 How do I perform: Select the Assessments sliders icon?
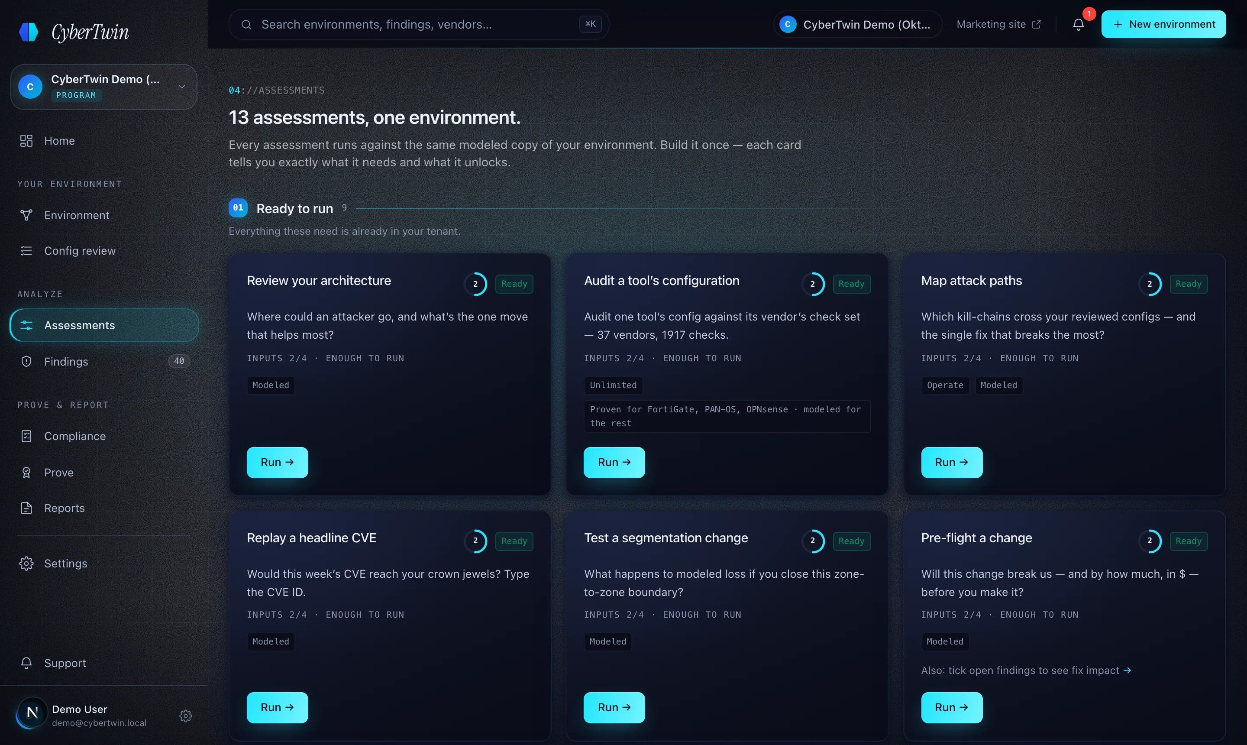point(26,325)
